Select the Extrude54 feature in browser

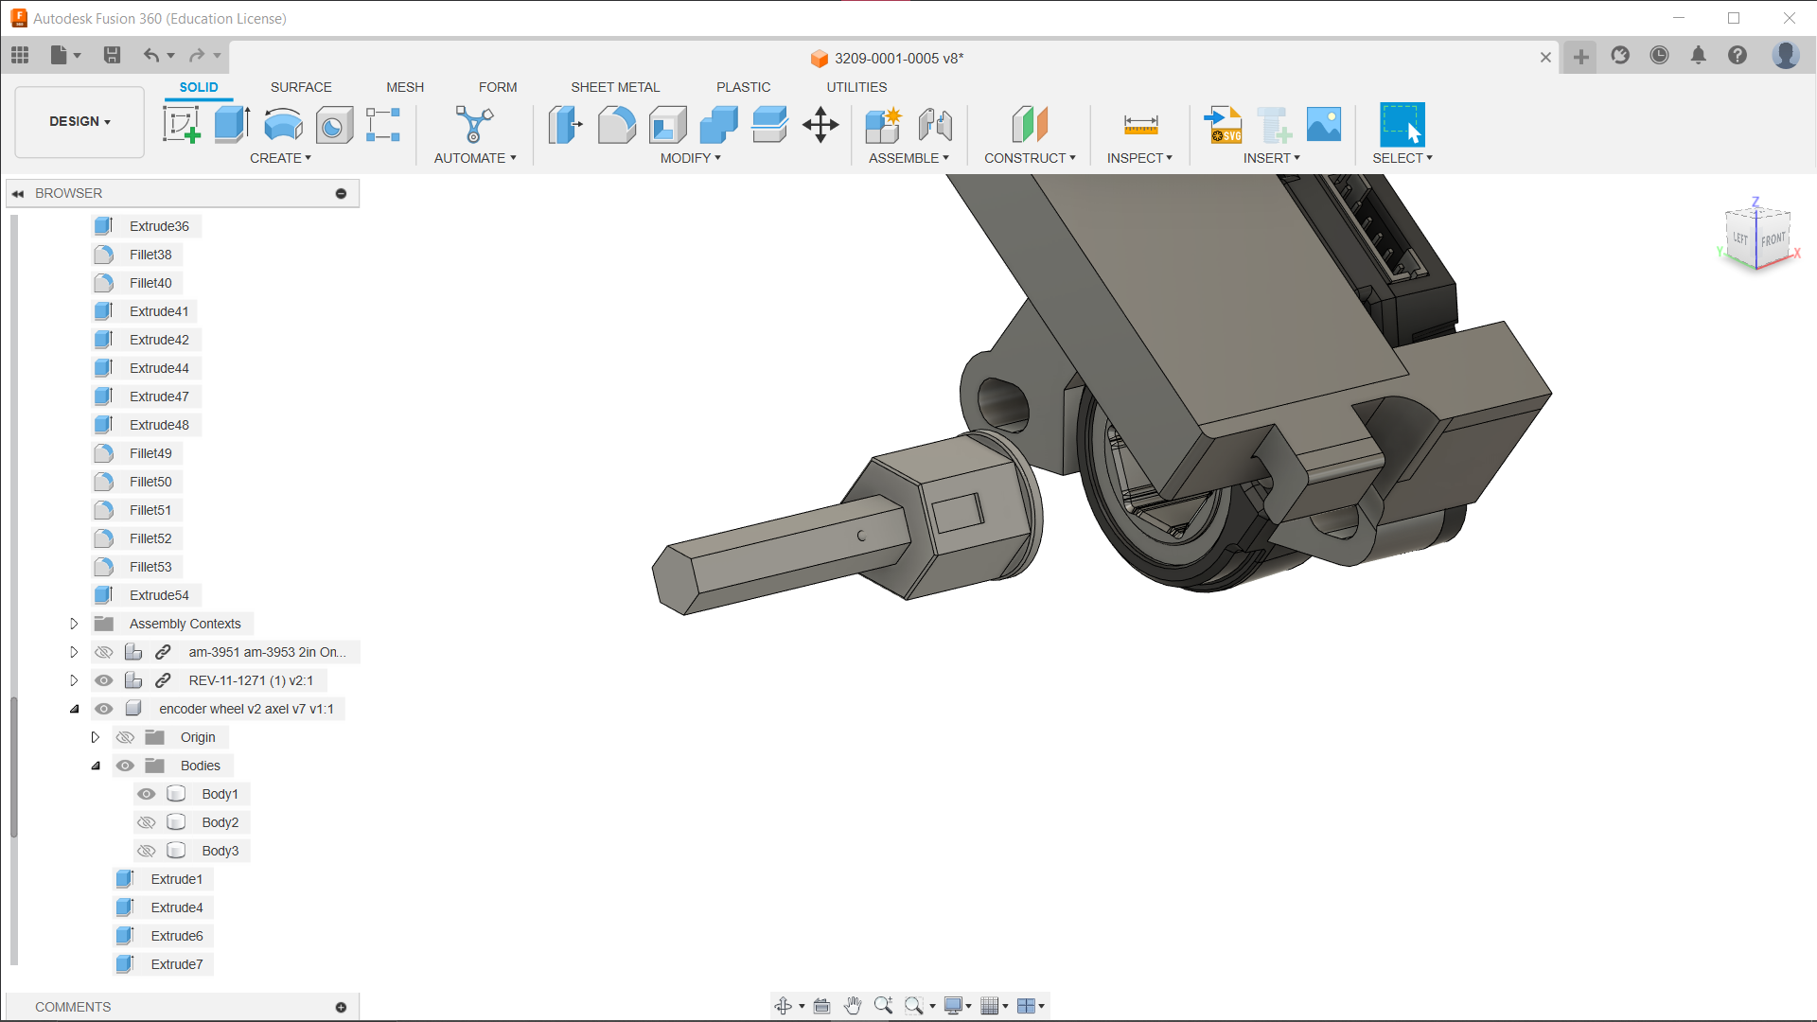[159, 595]
